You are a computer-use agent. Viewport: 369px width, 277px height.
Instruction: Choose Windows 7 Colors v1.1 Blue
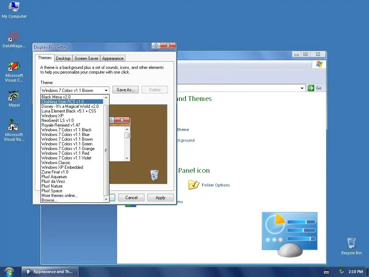coord(72,135)
